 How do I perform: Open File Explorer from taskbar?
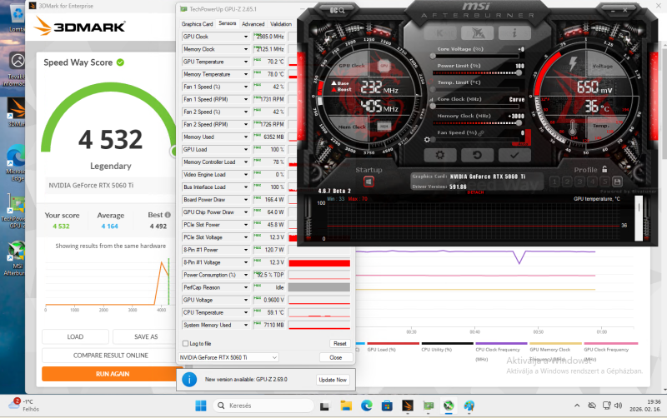click(x=346, y=406)
